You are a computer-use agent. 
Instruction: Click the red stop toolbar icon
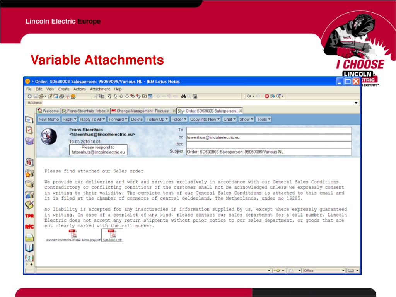pyautogui.click(x=267, y=96)
